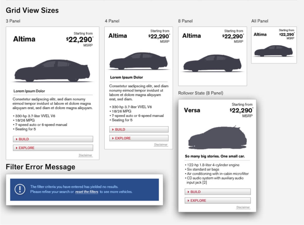Image resolution: width=304 pixels, height=225 pixels.
Task: Click Versa title in rollover card
Action: pyautogui.click(x=192, y=110)
